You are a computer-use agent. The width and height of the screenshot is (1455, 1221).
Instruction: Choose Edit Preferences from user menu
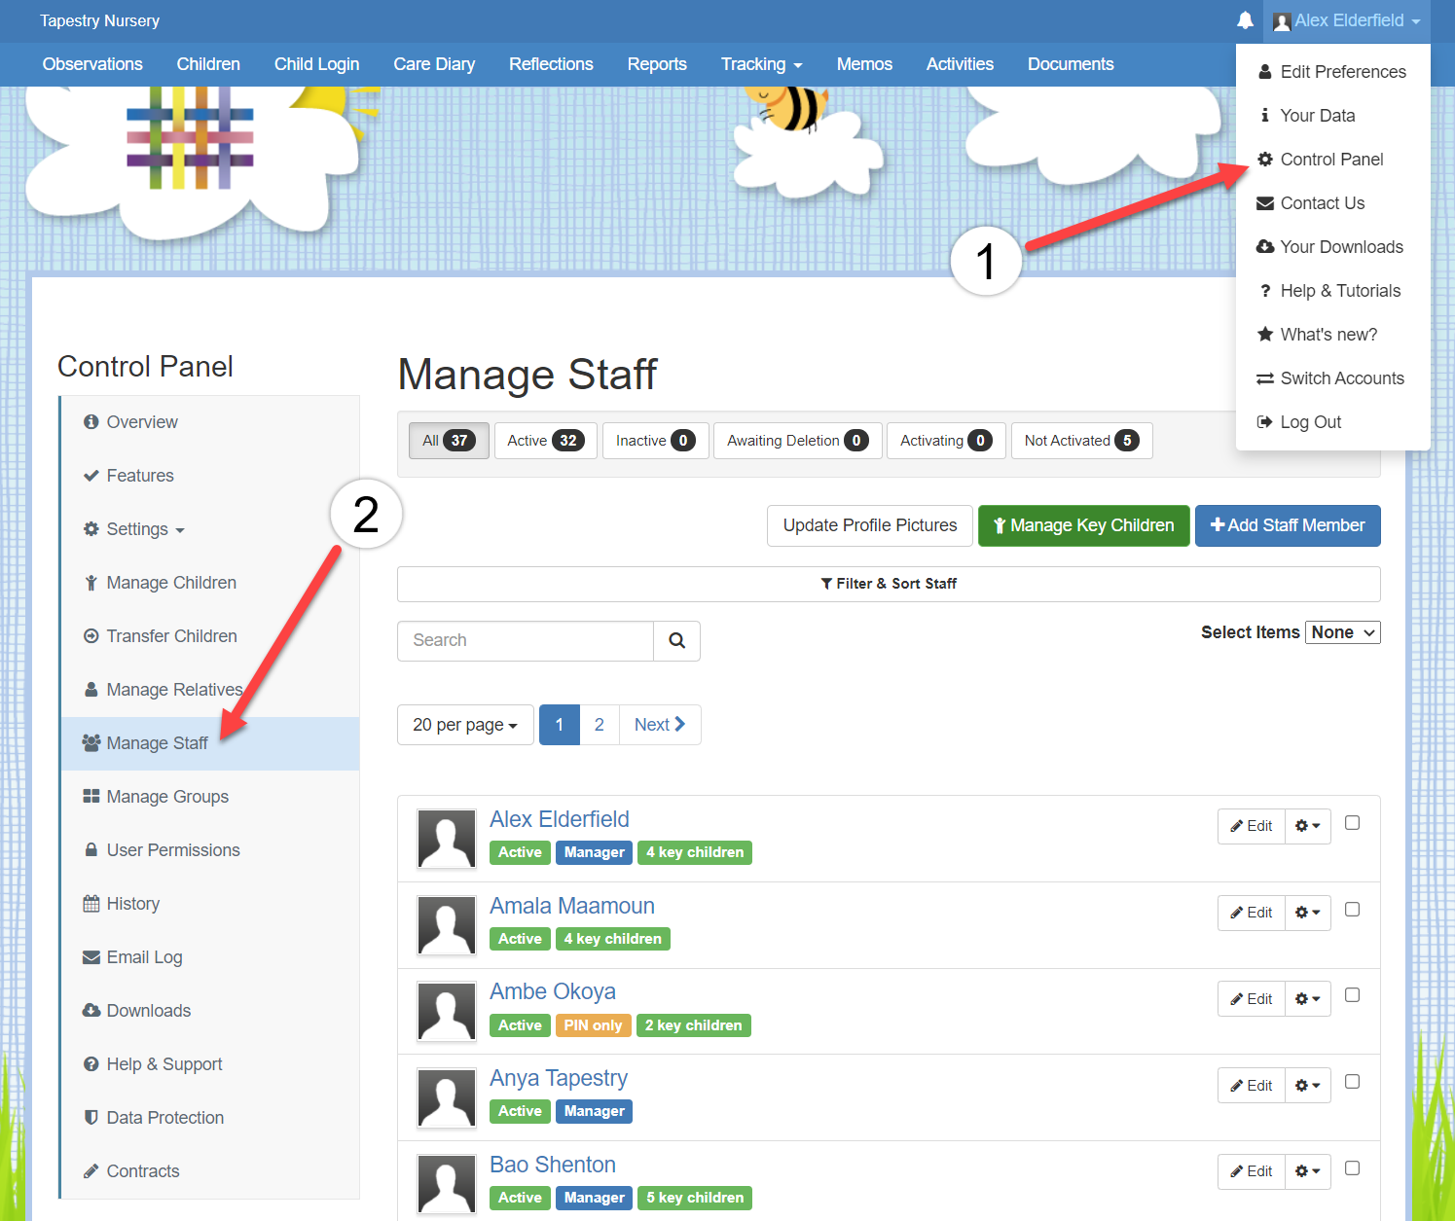tap(1332, 72)
